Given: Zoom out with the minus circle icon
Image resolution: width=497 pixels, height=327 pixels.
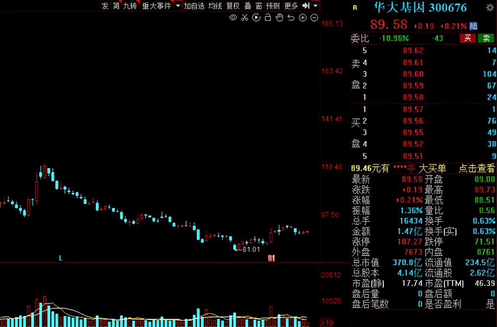Looking at the screenshot, I should pyautogui.click(x=315, y=17).
